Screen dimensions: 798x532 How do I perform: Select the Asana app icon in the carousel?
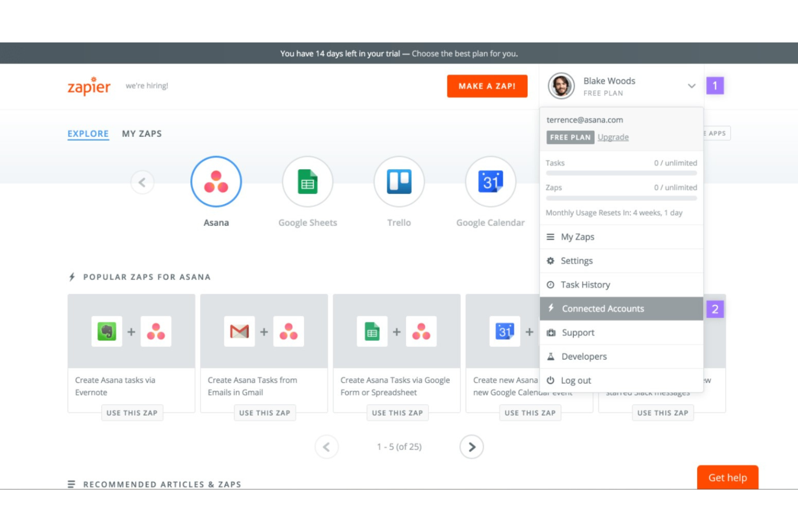(x=216, y=182)
